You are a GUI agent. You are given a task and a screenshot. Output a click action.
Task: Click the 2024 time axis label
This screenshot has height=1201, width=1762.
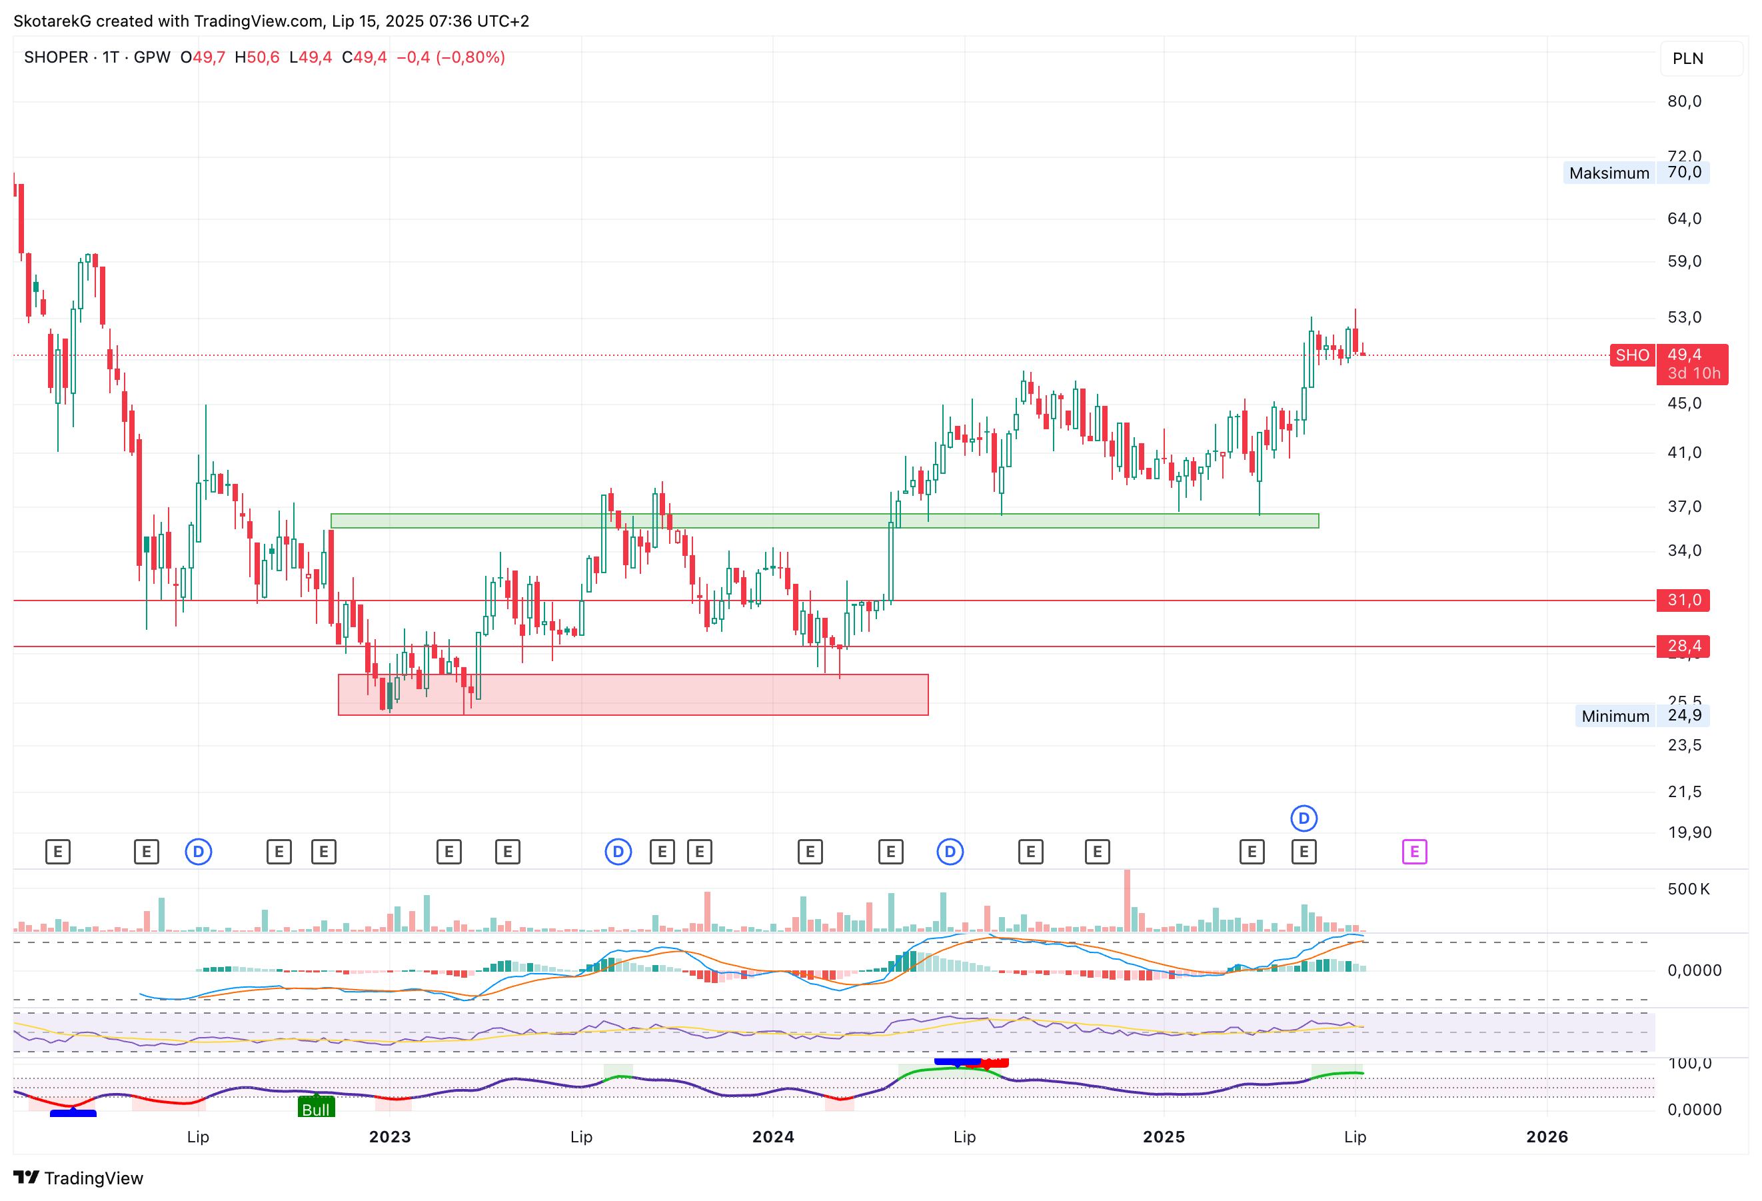pos(772,1136)
